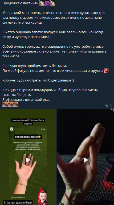Click the 0:06 duration in left video

[43, 129]
